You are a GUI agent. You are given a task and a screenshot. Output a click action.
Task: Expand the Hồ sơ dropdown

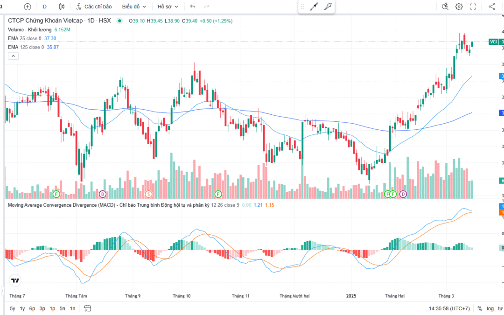pyautogui.click(x=168, y=7)
